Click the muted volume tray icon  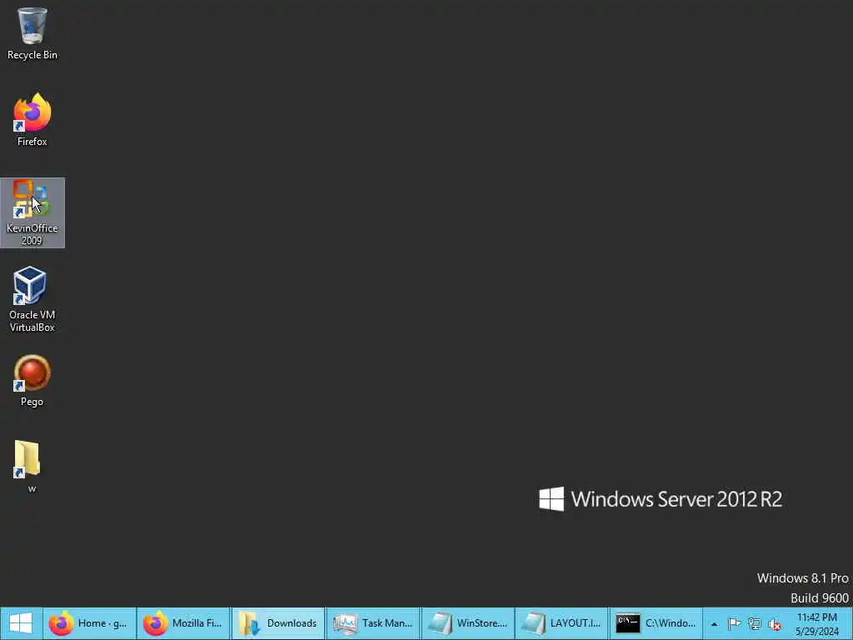774,624
